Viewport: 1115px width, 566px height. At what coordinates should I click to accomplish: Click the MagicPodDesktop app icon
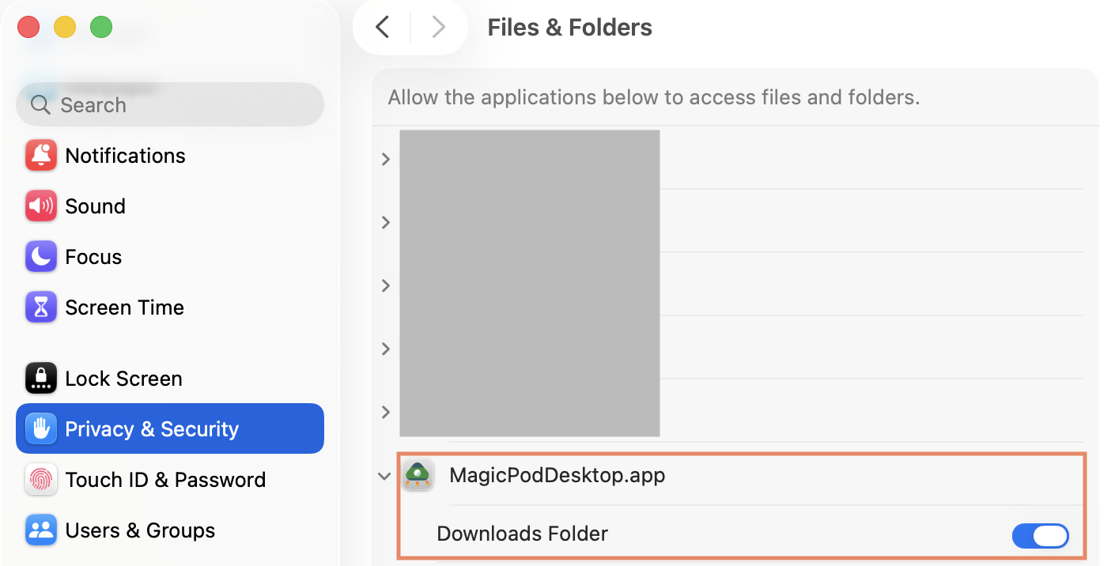pos(417,475)
